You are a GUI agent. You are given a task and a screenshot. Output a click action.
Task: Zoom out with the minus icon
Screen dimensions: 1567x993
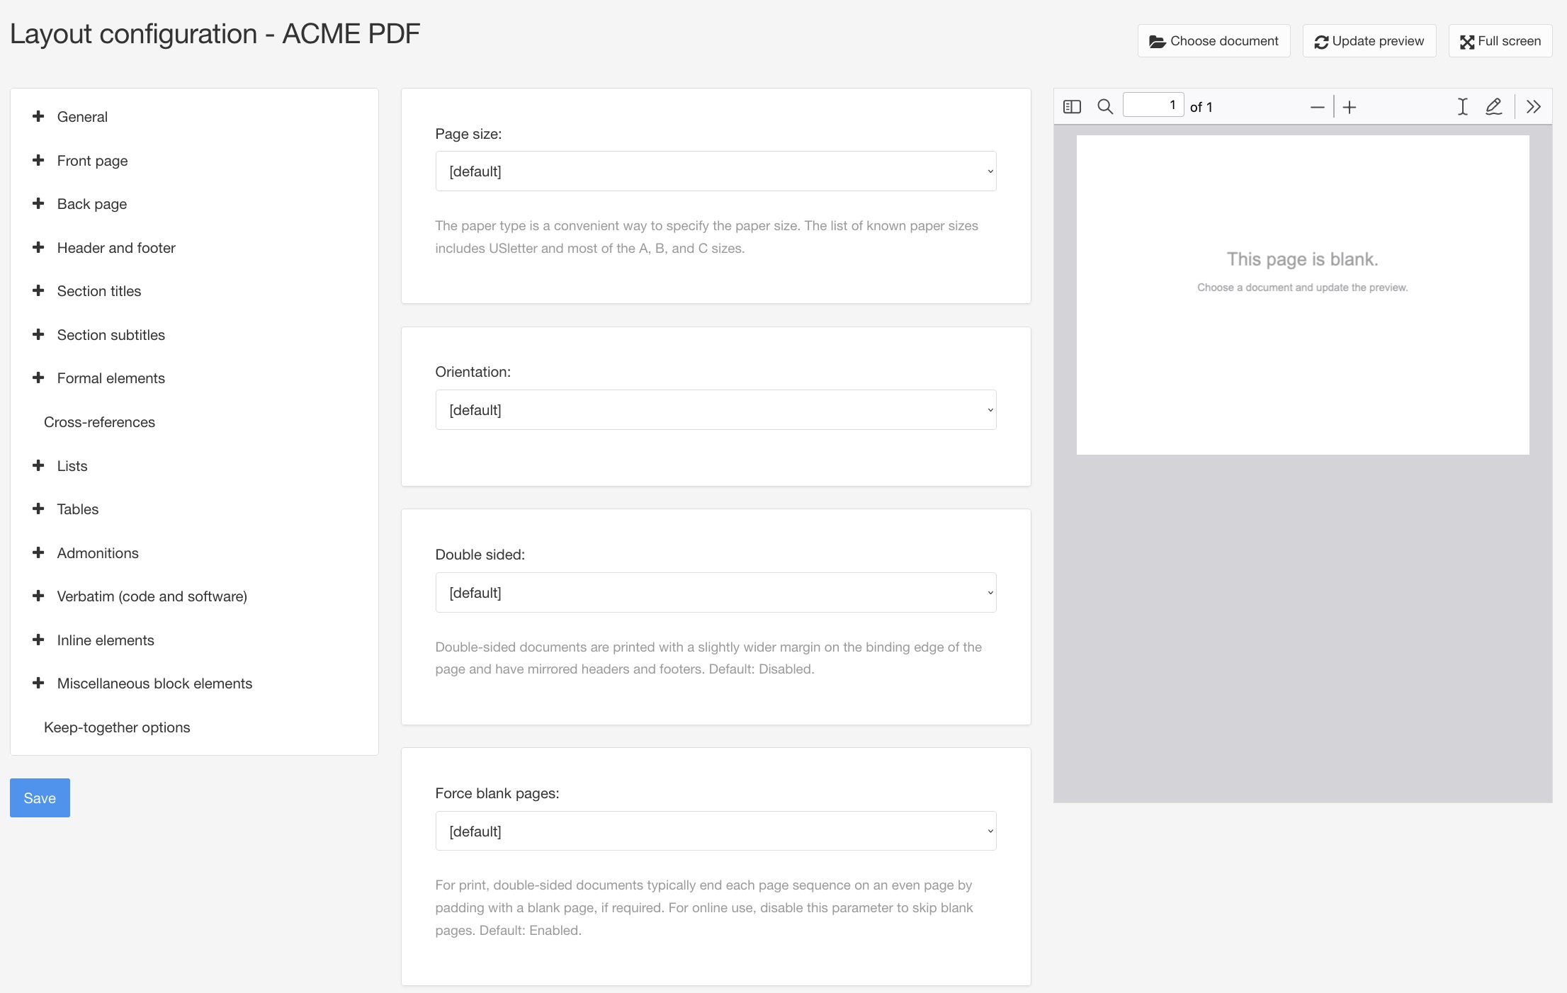pos(1317,108)
